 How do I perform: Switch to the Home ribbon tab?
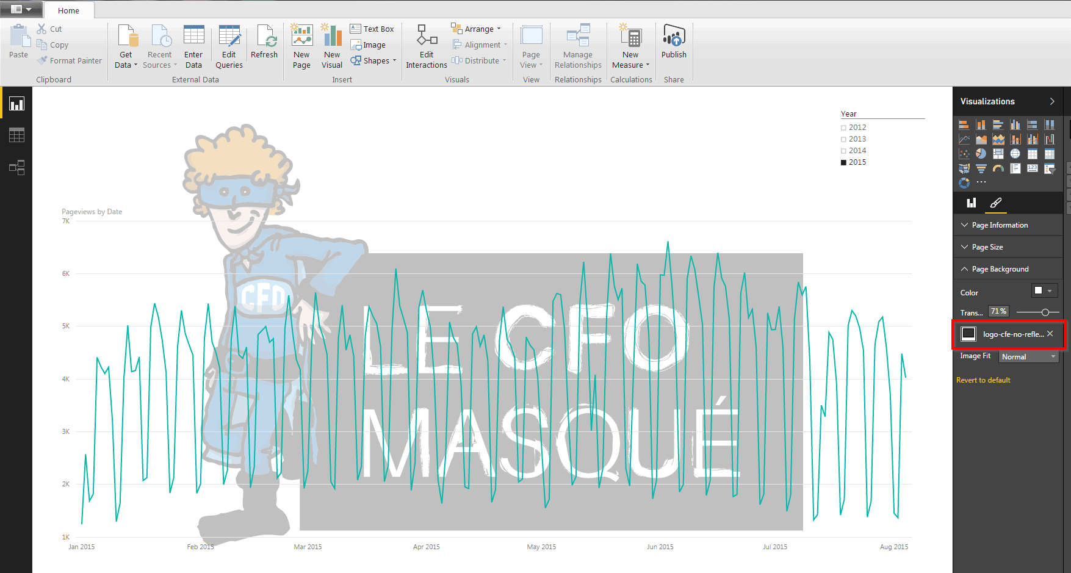click(68, 10)
